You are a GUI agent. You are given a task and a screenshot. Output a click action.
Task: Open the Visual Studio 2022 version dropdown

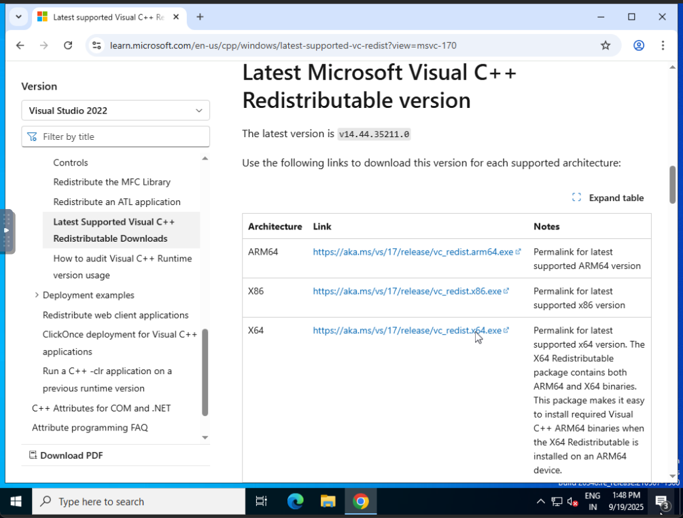click(116, 111)
